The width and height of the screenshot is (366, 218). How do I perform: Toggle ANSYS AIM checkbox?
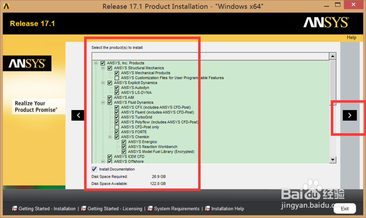(x=110, y=97)
